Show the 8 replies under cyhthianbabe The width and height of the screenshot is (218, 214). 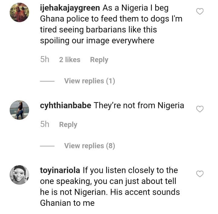tap(89, 146)
